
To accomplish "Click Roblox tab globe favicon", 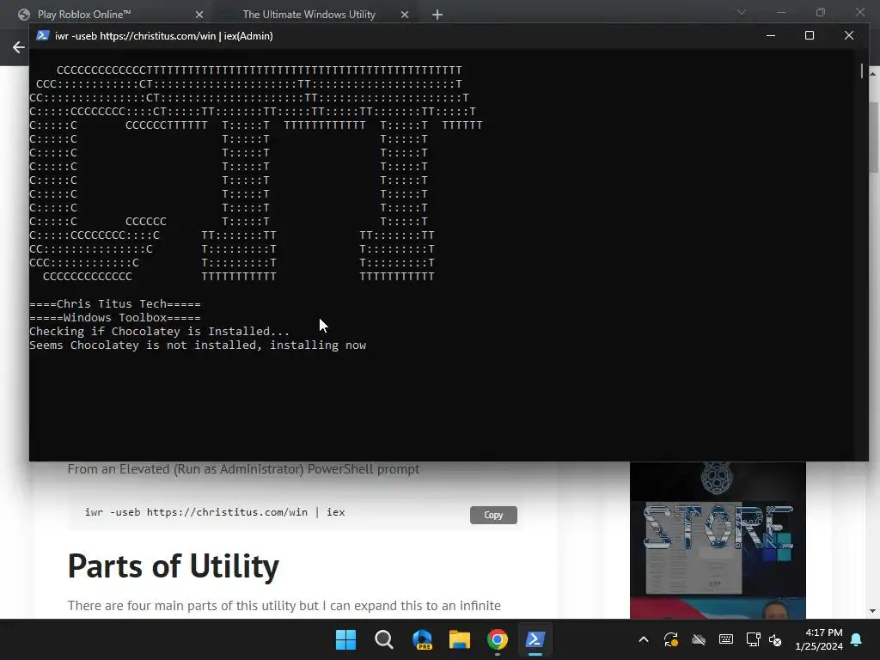I will [x=24, y=15].
